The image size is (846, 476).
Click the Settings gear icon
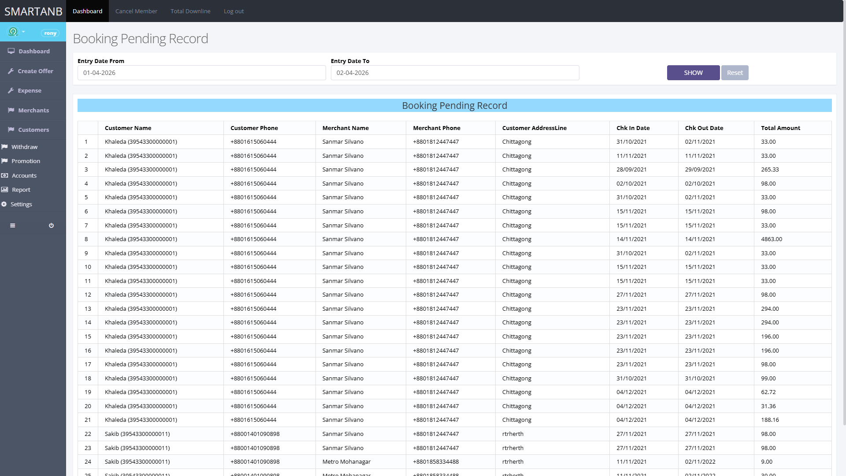tap(4, 205)
